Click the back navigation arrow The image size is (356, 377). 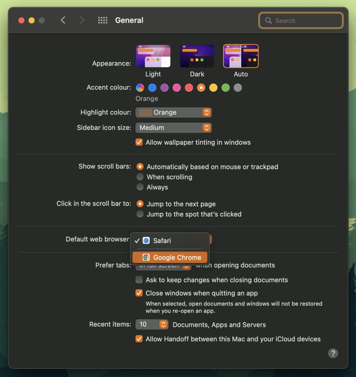(63, 21)
